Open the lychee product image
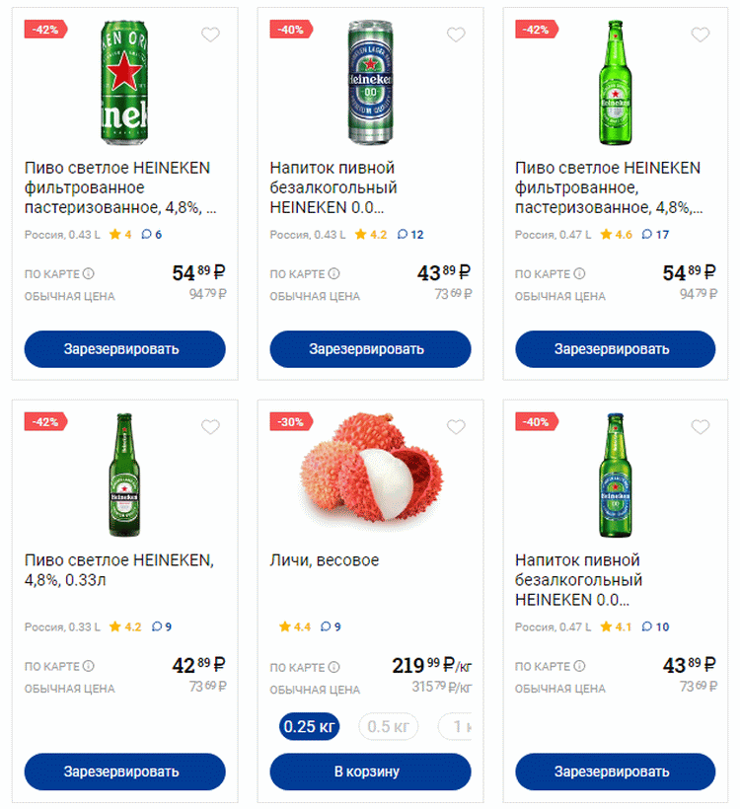The height and width of the screenshot is (809, 740). point(370,471)
